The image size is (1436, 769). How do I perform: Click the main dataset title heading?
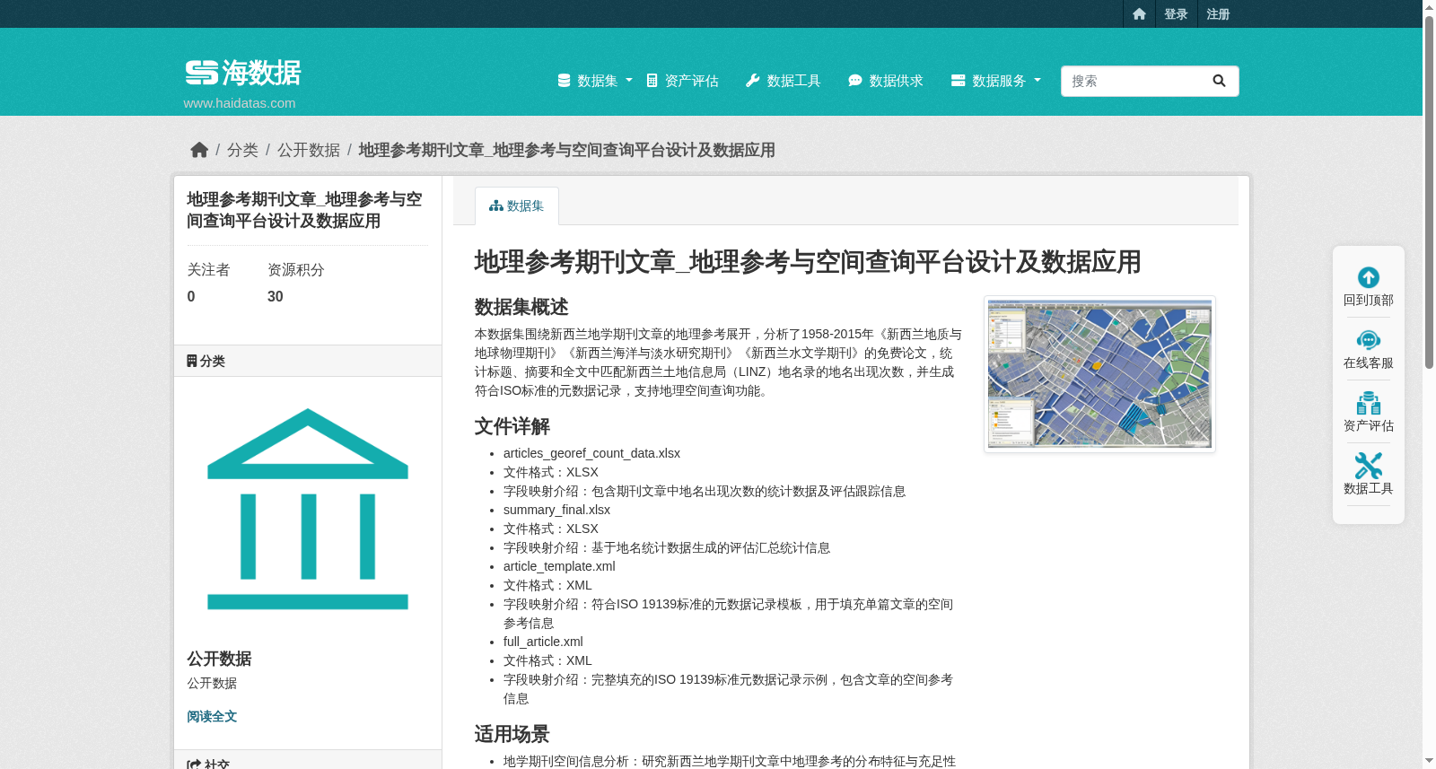[x=808, y=262]
